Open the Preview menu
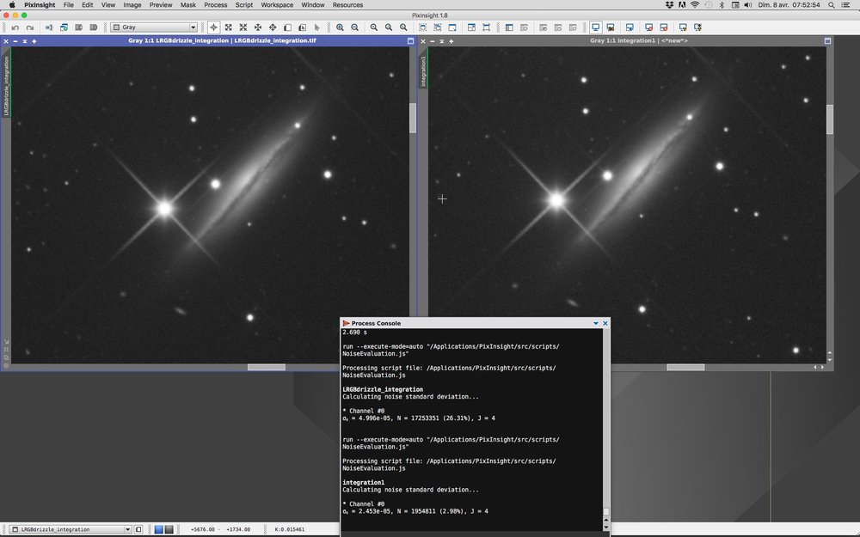Viewport: 860px width, 537px height. [161, 5]
